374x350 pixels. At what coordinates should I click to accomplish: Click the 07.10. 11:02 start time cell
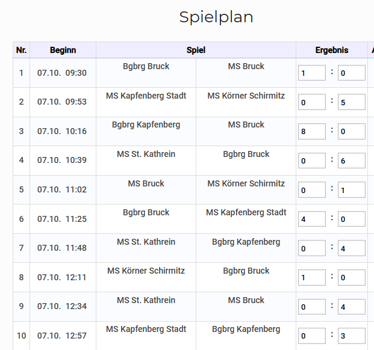[62, 189]
